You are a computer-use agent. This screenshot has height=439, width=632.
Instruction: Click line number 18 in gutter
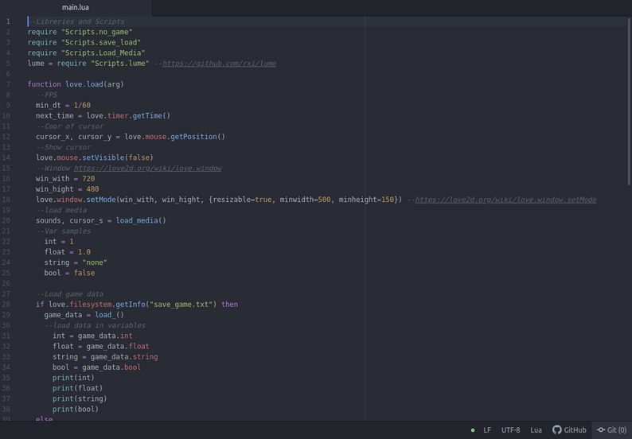pos(6,200)
